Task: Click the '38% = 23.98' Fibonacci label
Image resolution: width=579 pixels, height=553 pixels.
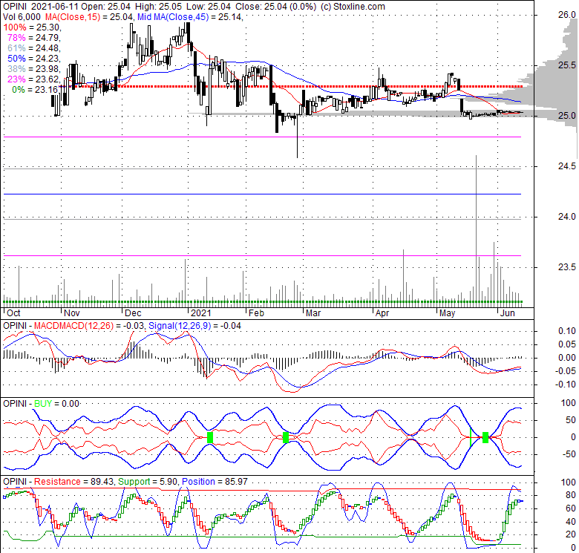Action: pos(33,69)
